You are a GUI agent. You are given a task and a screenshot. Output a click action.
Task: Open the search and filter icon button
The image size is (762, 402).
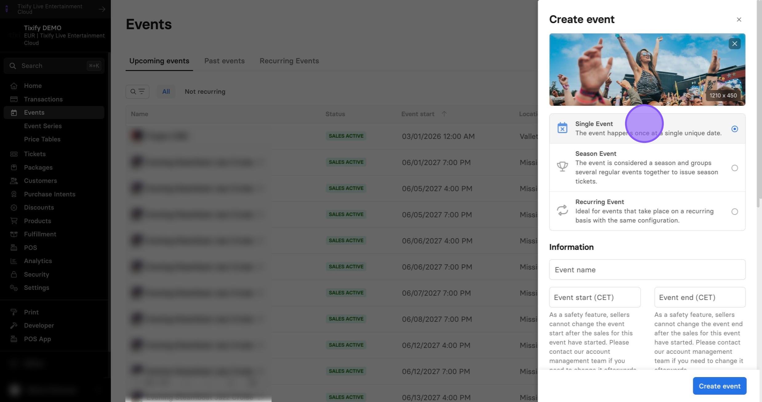[137, 92]
